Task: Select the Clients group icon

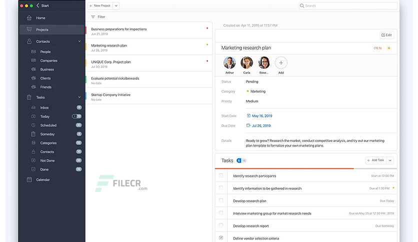Action: [x=33, y=78]
